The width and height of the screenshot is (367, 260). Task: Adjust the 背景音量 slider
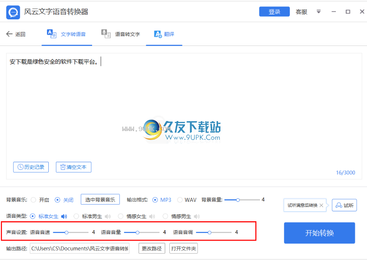click(242, 200)
